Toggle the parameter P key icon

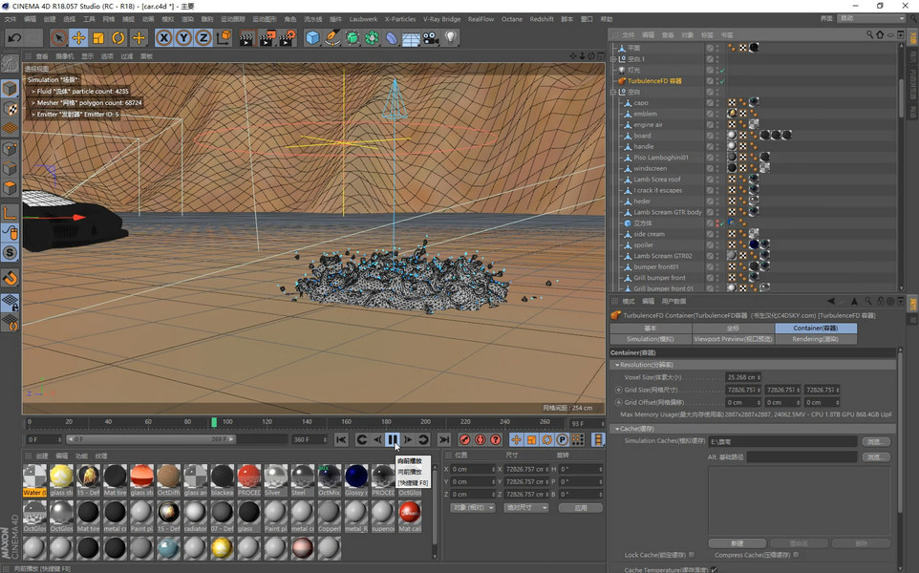pyautogui.click(x=562, y=439)
